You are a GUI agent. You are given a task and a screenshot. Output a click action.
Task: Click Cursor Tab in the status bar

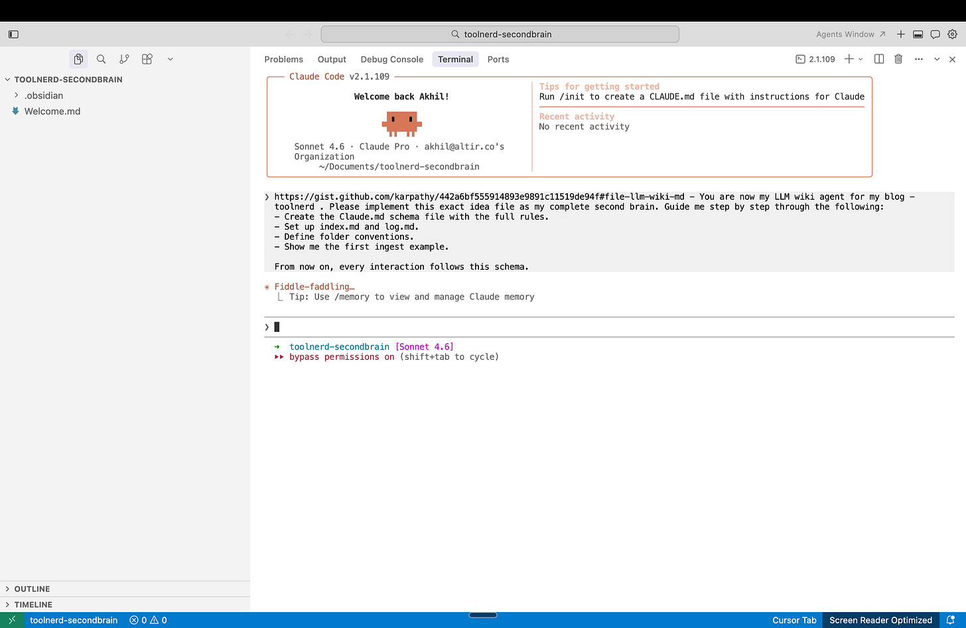pyautogui.click(x=793, y=620)
